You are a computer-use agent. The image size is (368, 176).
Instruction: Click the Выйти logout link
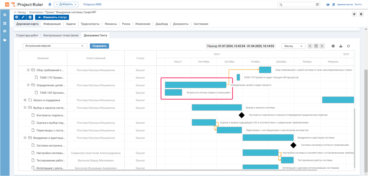[x=358, y=5]
